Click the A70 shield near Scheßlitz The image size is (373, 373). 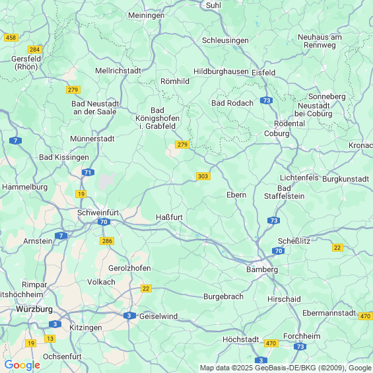[x=279, y=251]
